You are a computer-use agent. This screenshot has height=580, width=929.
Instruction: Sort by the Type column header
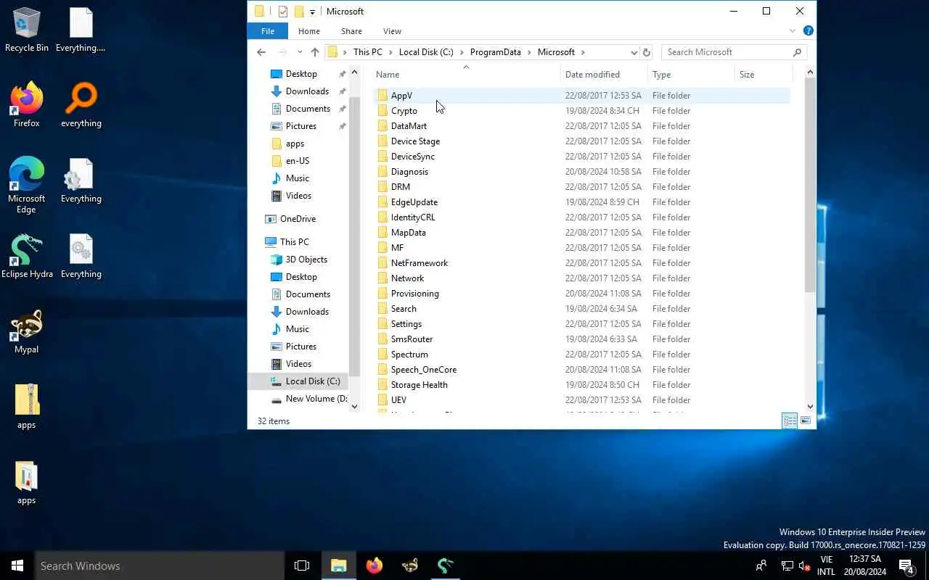tap(691, 75)
